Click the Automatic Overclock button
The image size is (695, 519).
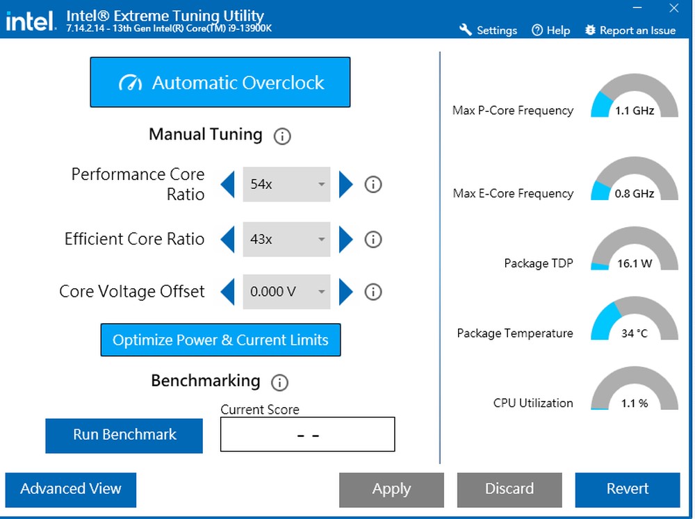pos(220,82)
